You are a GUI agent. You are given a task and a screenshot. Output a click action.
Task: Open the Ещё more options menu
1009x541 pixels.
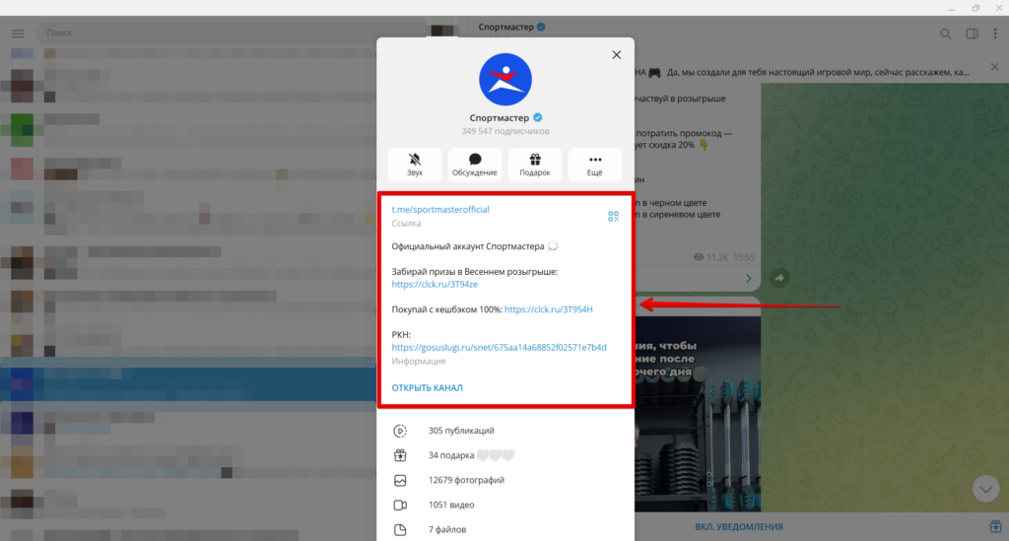[x=594, y=165]
